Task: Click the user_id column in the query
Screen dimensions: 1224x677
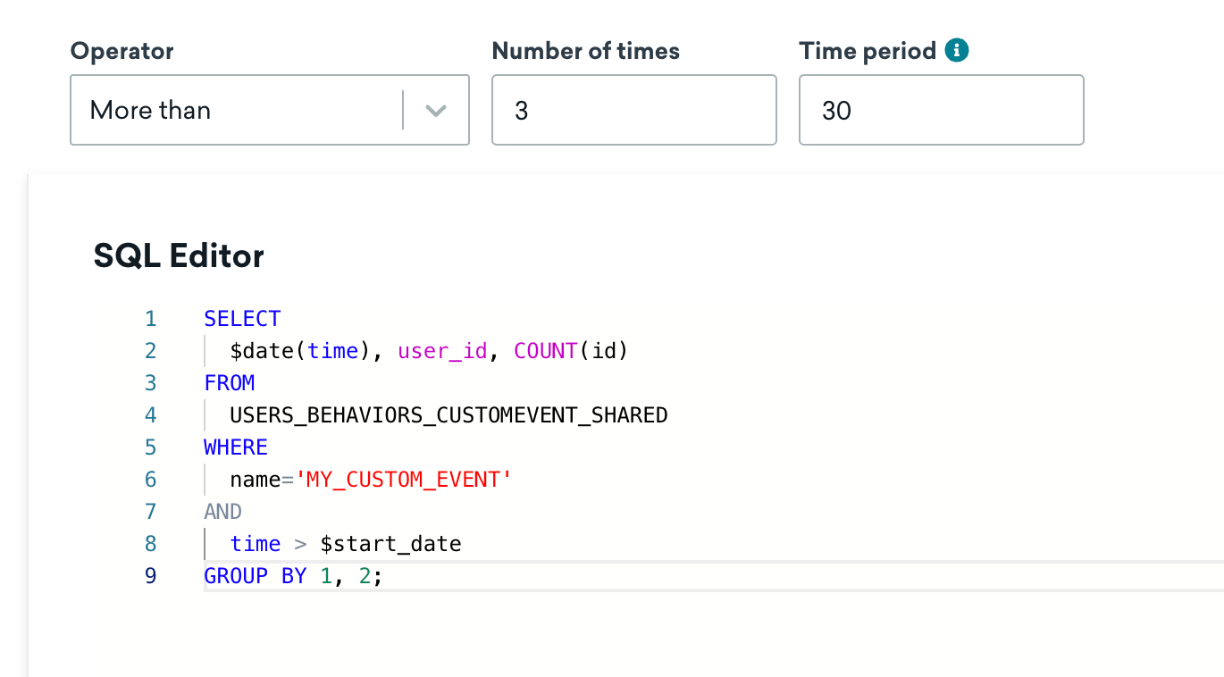Action: point(443,351)
